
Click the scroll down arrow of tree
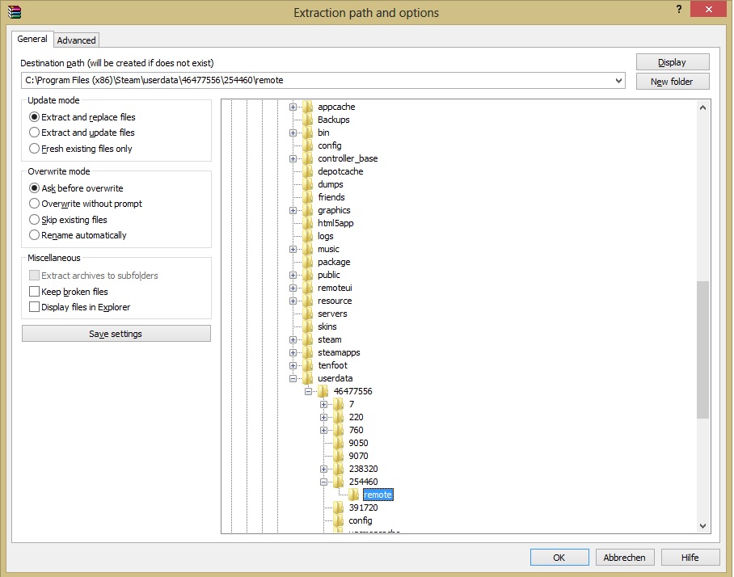point(702,526)
